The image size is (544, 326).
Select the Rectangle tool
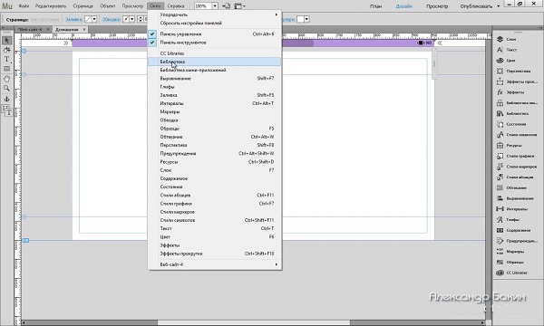pos(6,69)
